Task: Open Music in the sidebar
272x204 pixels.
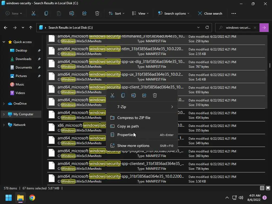Action: pos(20,84)
